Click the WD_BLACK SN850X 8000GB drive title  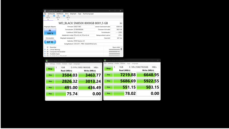click(83, 23)
